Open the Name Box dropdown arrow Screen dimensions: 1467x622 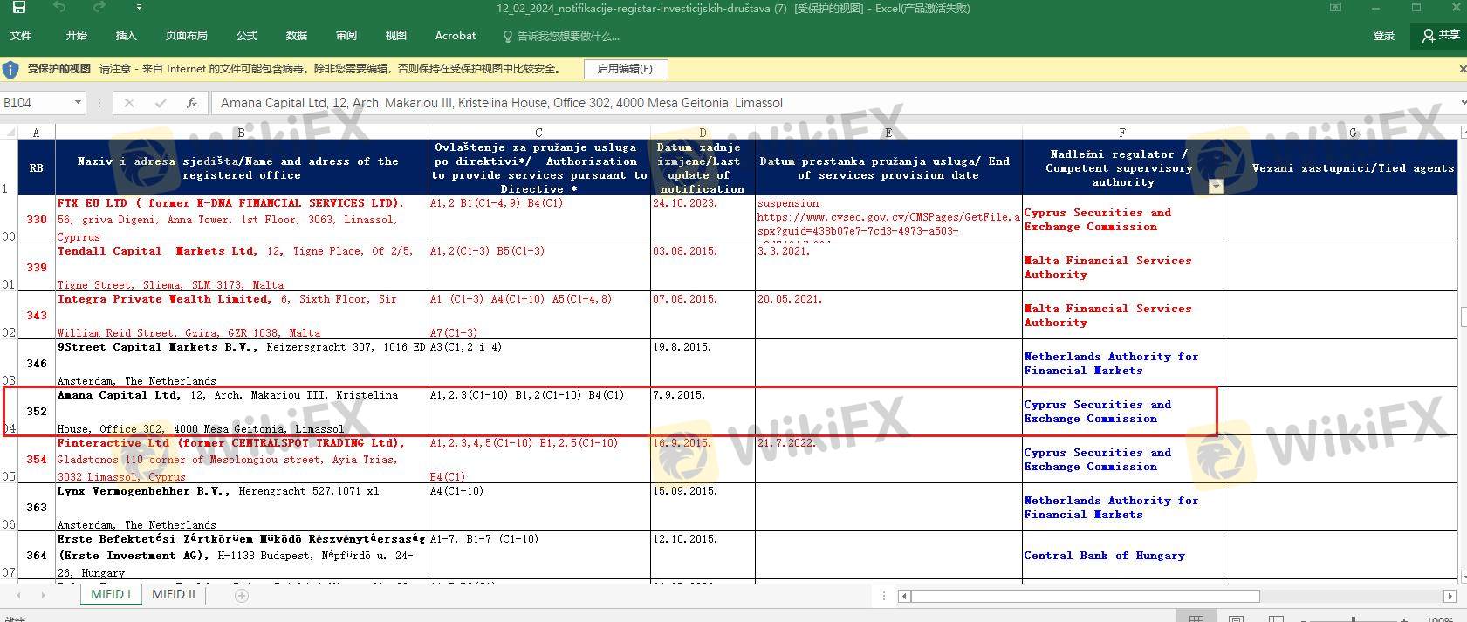(x=78, y=103)
